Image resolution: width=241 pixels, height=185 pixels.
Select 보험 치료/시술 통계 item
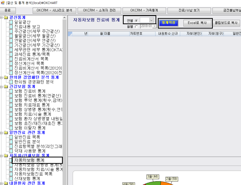click(33, 114)
